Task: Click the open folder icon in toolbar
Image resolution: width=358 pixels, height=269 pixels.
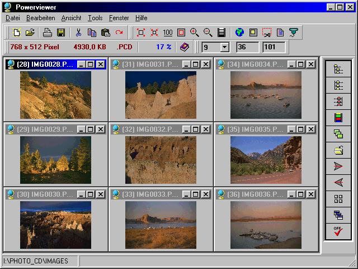Action: 30,33
